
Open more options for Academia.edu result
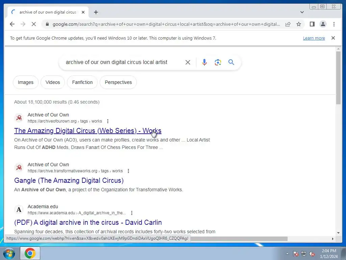point(132,213)
